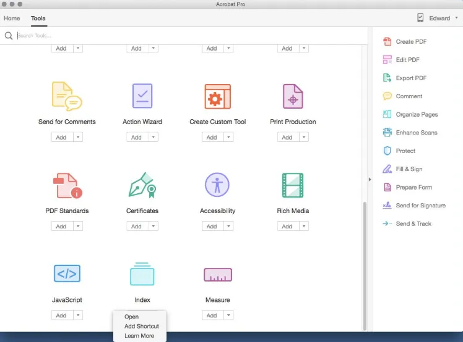
Task: Click the search magnifier icon
Action: (9, 36)
